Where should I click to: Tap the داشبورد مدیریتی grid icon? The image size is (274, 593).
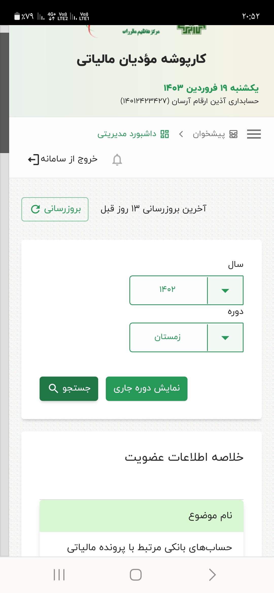point(165,134)
